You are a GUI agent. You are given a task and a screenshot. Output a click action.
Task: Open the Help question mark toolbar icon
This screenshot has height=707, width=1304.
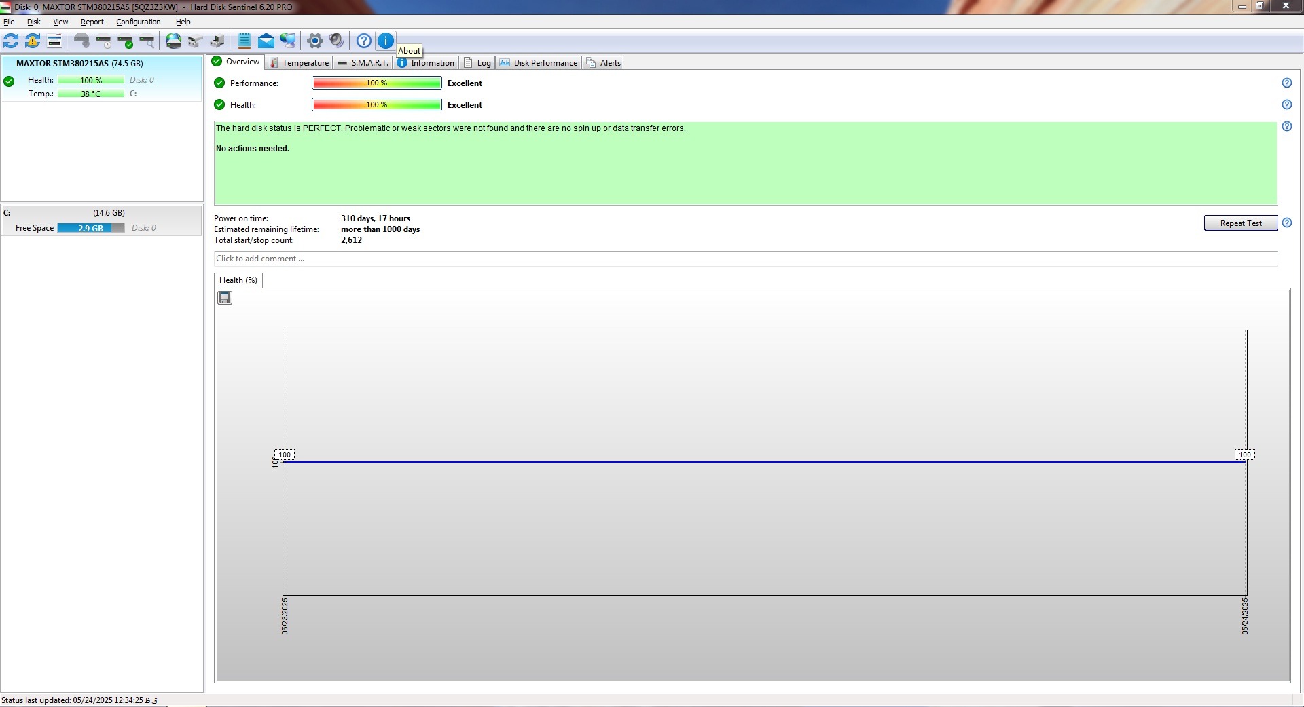[x=364, y=41]
